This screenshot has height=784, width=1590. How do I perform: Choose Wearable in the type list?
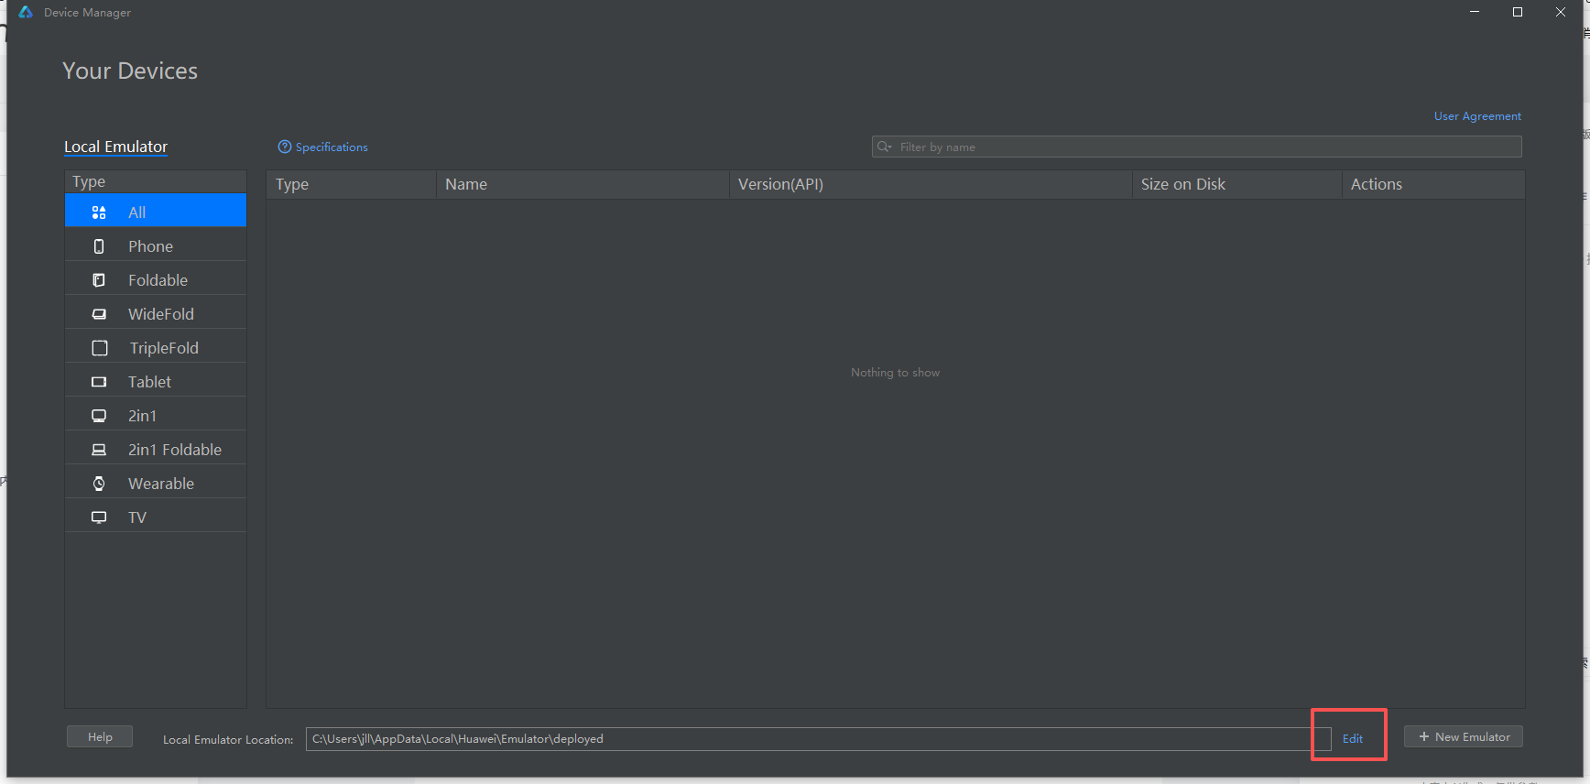click(x=156, y=484)
